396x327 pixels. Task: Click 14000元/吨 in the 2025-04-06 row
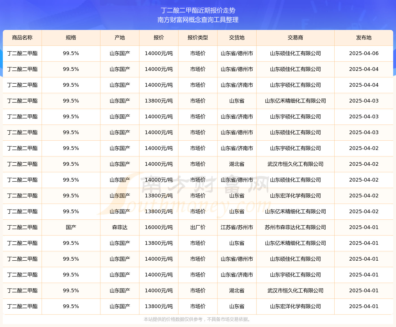[x=159, y=53]
